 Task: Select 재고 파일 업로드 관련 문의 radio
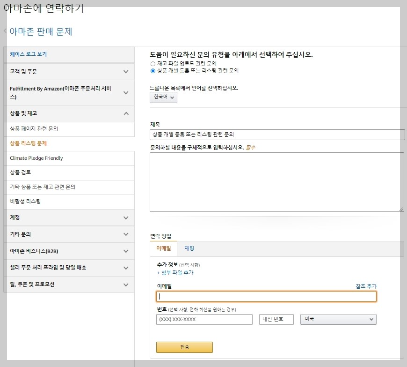coord(153,64)
